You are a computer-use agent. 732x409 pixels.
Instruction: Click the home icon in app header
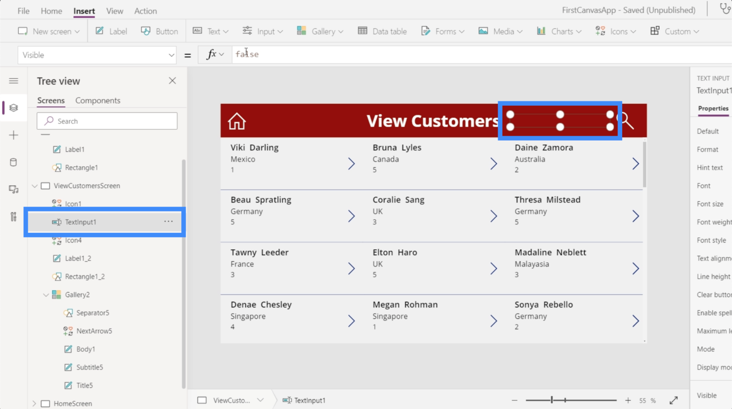click(x=237, y=121)
